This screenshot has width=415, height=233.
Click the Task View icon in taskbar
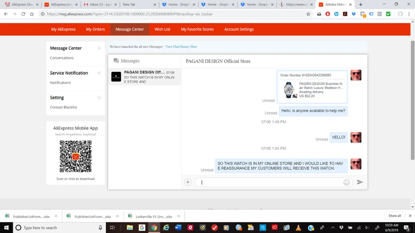(x=112, y=228)
